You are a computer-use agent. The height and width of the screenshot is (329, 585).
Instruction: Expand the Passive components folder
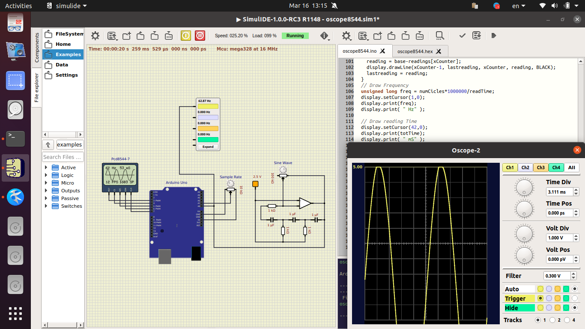point(46,198)
